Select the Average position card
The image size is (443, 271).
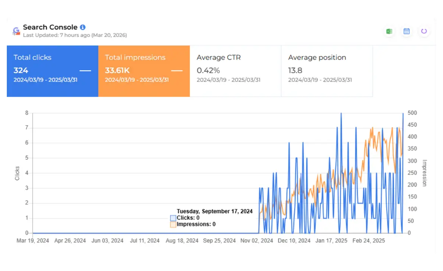pos(326,70)
